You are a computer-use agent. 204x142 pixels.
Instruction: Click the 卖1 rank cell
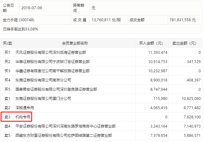[x=7, y=99]
